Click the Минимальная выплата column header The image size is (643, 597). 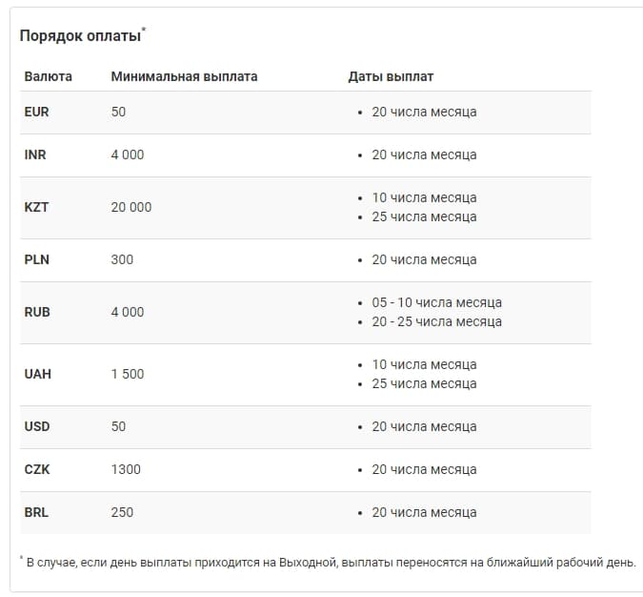184,76
